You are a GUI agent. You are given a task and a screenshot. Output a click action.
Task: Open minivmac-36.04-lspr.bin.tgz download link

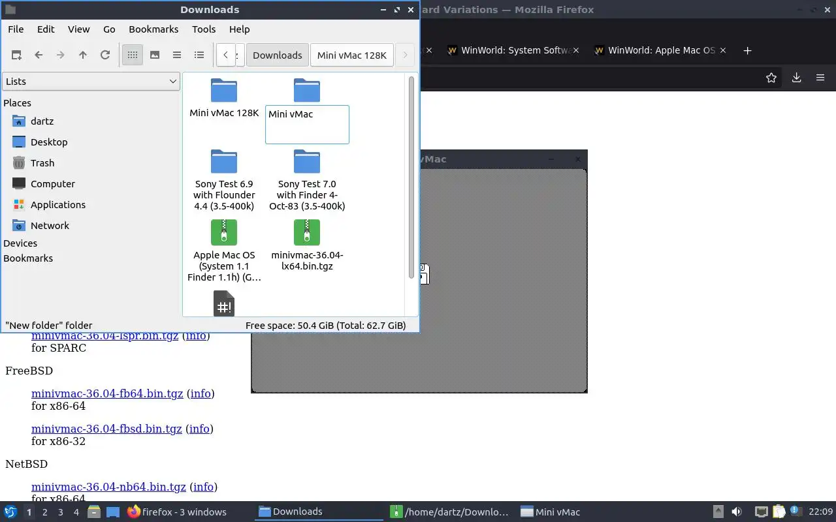coord(104,336)
